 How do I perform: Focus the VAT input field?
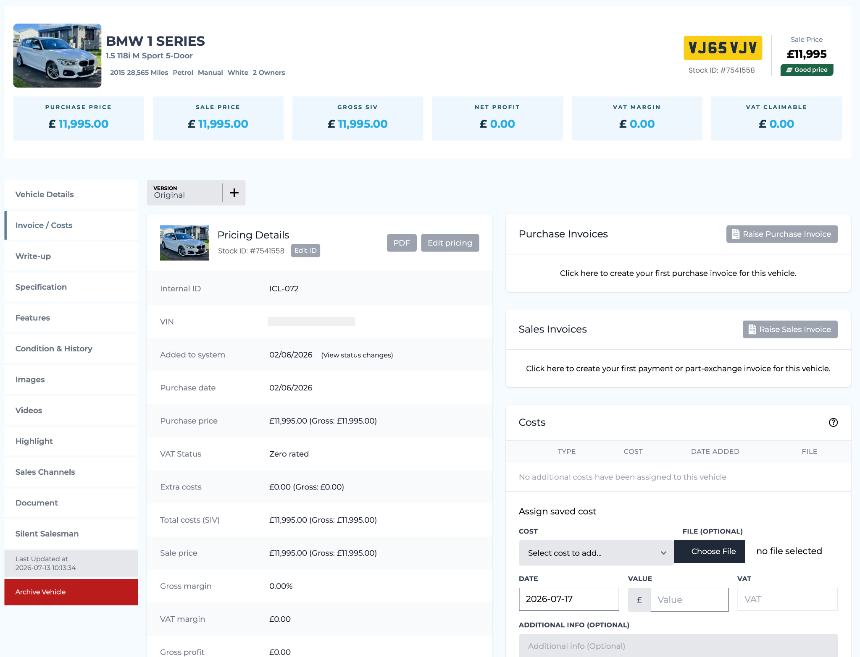(x=787, y=599)
